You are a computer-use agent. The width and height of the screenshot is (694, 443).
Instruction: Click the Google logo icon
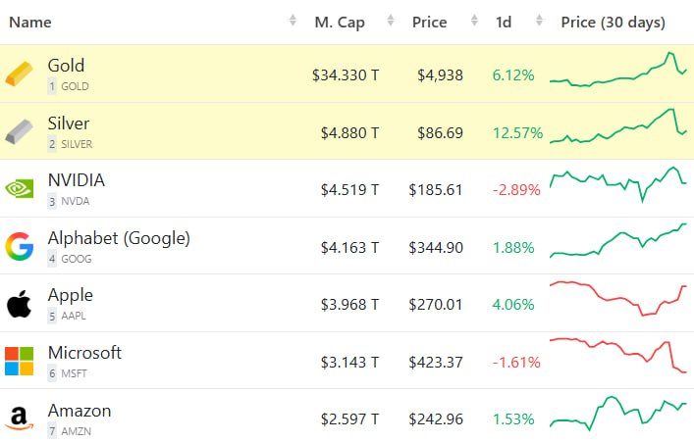(19, 246)
